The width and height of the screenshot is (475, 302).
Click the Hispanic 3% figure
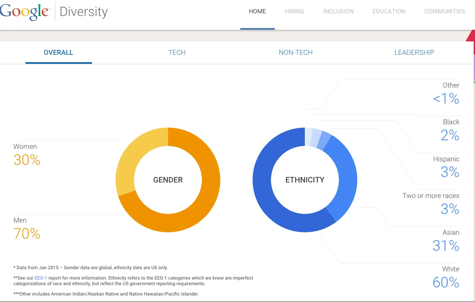coord(450,172)
